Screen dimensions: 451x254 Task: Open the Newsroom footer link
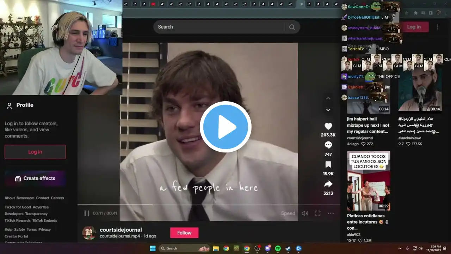(25, 198)
